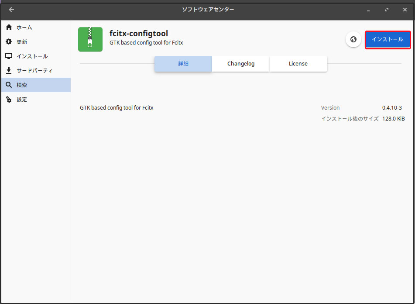Switch to the Changelog tab
This screenshot has height=304, width=415.
click(x=241, y=64)
